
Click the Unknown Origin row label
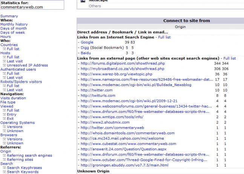point(94,171)
